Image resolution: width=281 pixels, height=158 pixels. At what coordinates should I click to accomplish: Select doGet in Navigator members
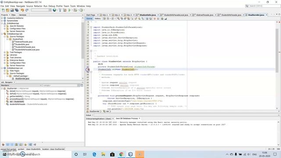click(x=38, y=91)
